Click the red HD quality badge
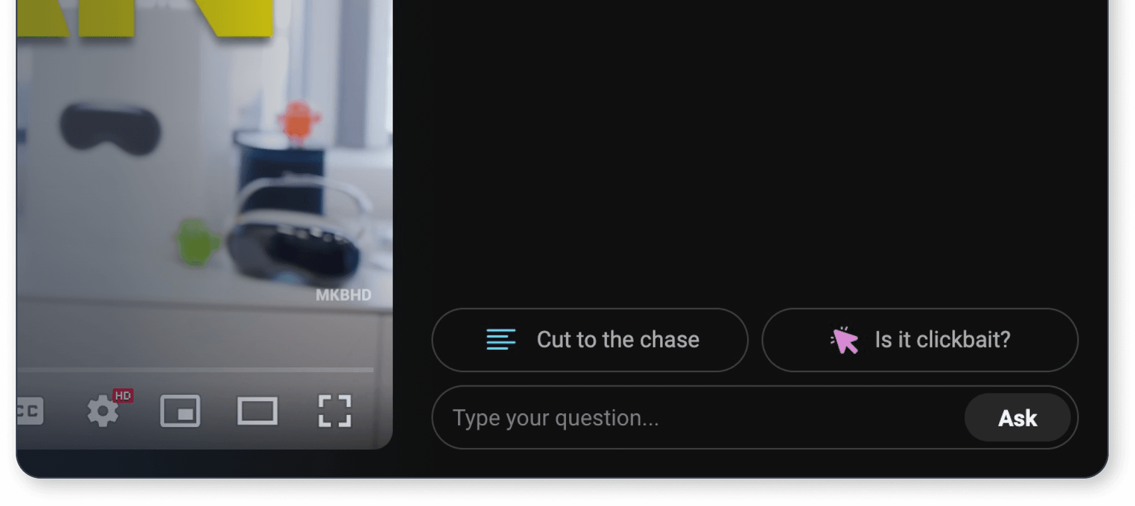Viewport: 1135px width, 506px height. tap(123, 395)
